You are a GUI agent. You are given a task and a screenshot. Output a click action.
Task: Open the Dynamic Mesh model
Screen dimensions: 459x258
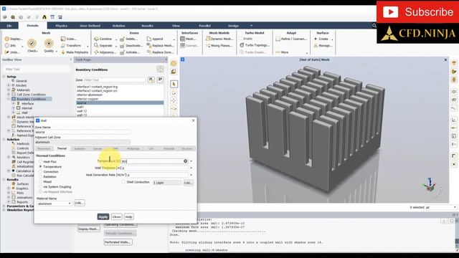[219, 39]
